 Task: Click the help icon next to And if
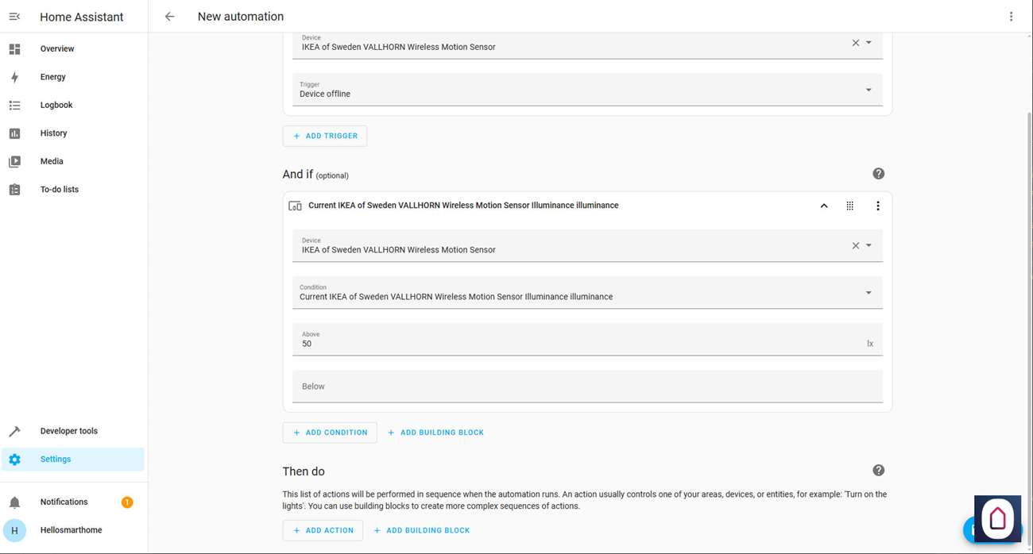pyautogui.click(x=878, y=174)
